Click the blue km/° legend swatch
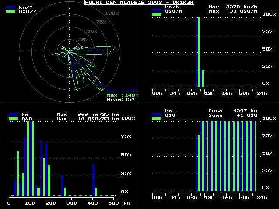 (12, 7)
